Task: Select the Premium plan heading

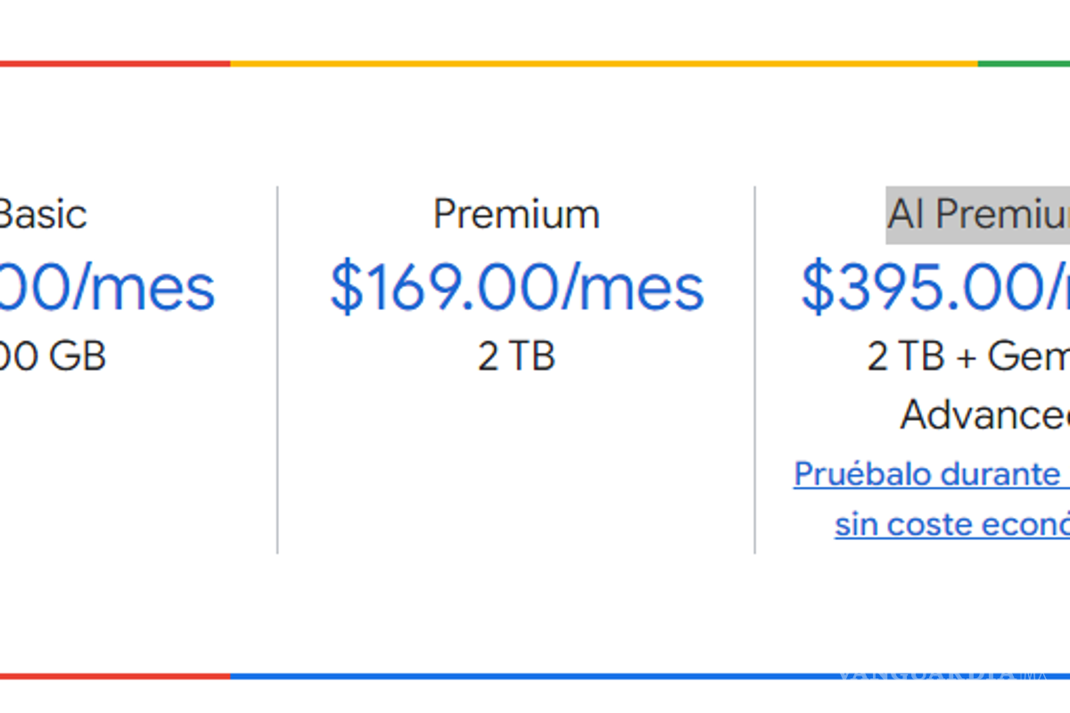Action: [x=516, y=215]
